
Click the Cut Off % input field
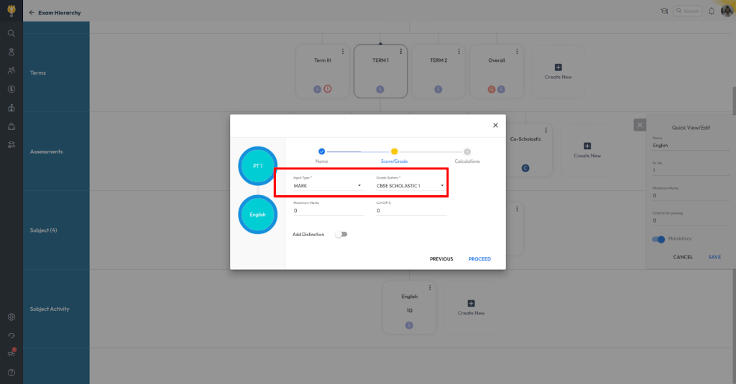pos(410,211)
